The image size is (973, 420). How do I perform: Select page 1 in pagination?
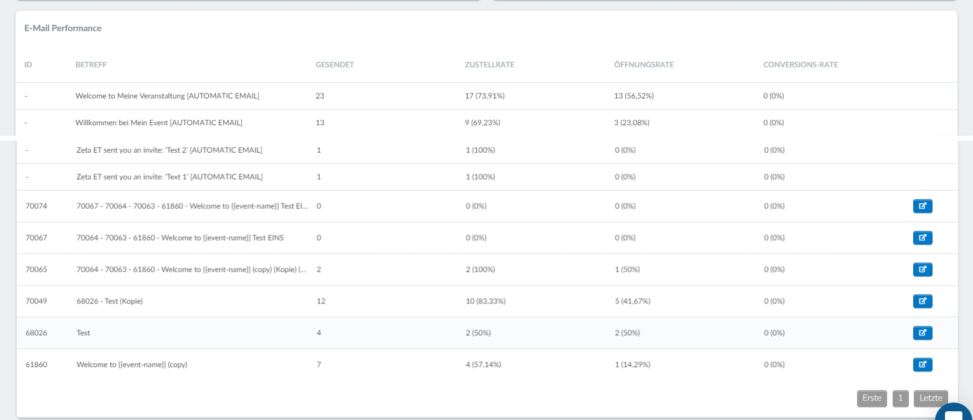point(901,398)
